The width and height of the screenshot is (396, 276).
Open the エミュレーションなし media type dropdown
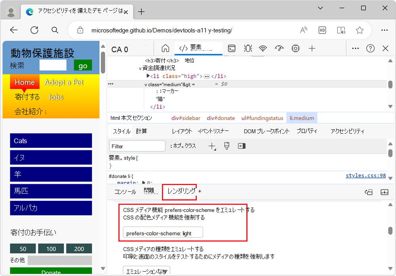(147, 271)
